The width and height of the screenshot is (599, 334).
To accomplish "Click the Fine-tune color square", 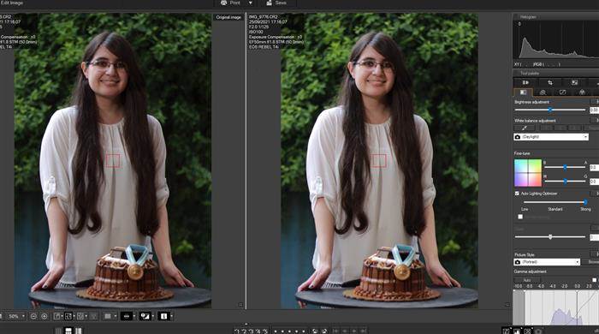I will click(x=528, y=173).
